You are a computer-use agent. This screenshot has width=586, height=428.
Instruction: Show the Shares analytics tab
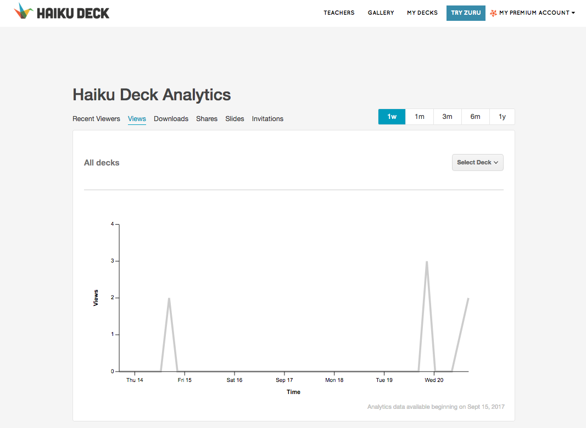[x=207, y=118]
